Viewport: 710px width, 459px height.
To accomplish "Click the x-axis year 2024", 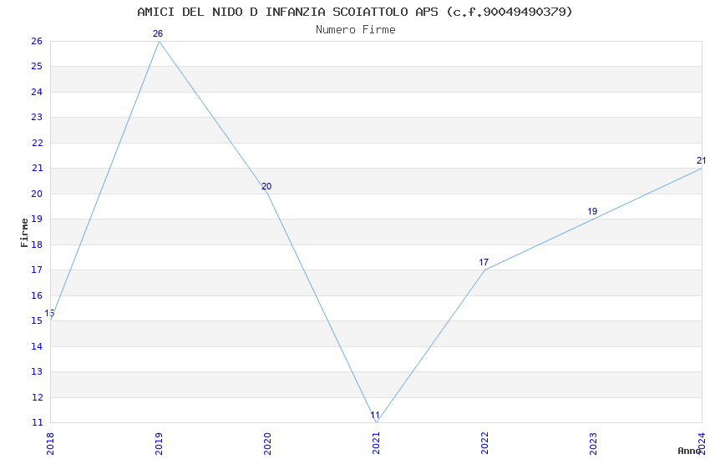I will (x=702, y=444).
